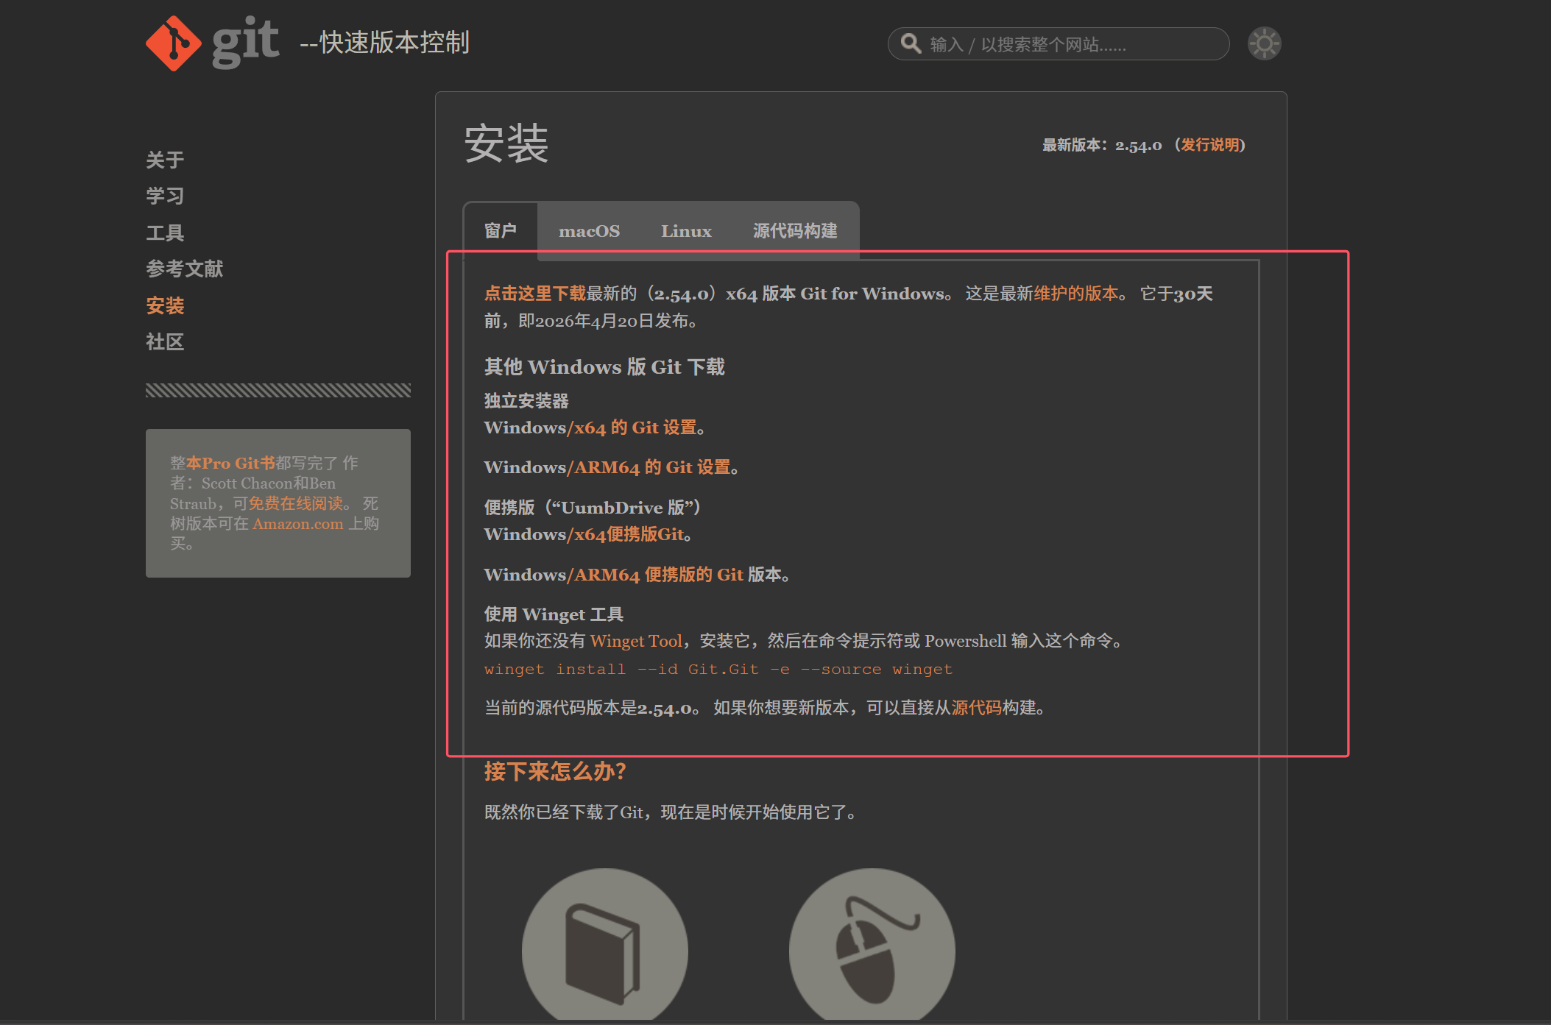Image resolution: width=1551 pixels, height=1025 pixels.
Task: Click the git wordmark text logo
Action: tap(245, 43)
